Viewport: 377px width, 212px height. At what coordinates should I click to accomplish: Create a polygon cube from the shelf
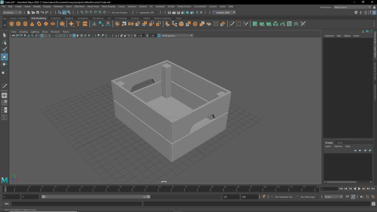tap(18, 24)
